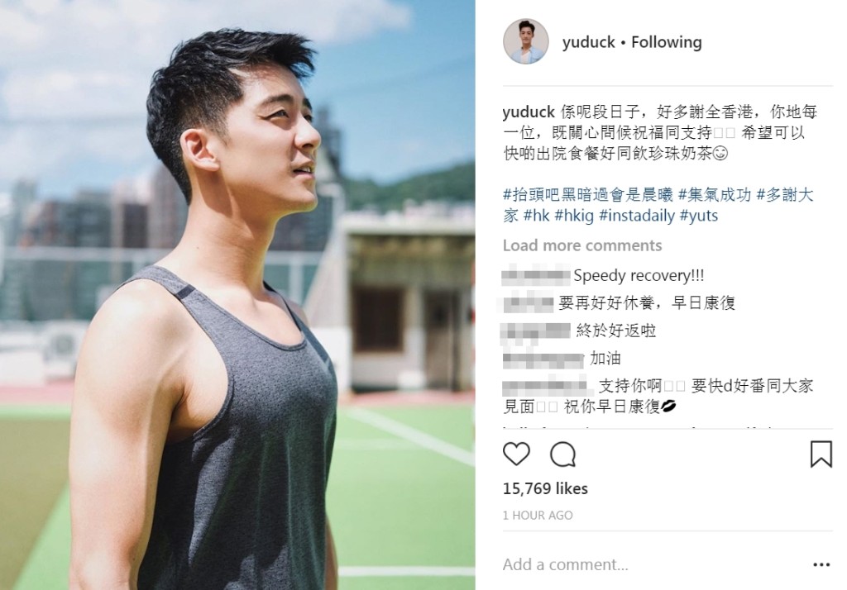The height and width of the screenshot is (590, 847).
Task: Open the #hk hashtag link
Action: tap(537, 216)
